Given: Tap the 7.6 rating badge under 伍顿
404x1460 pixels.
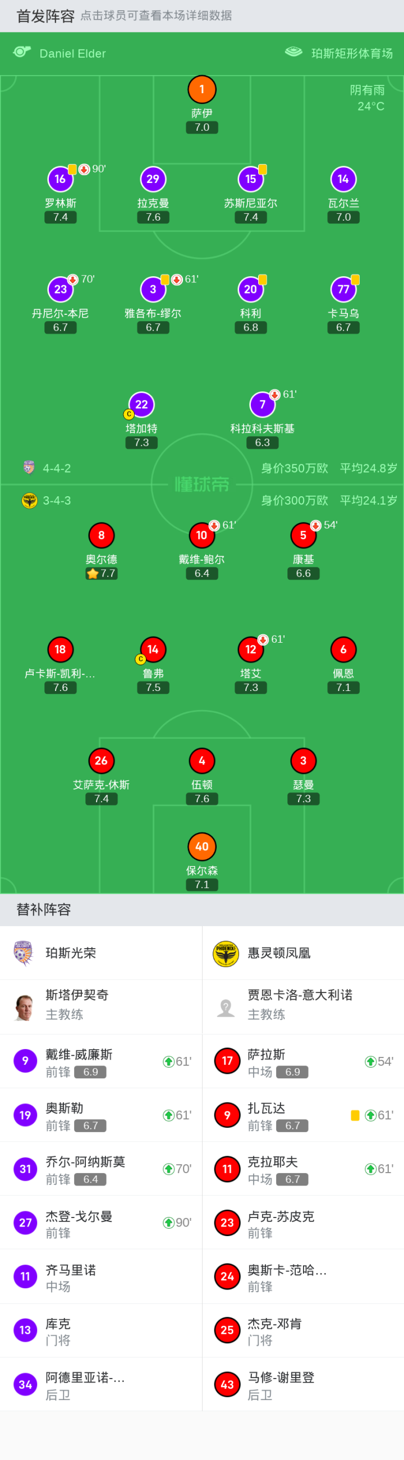Looking at the screenshot, I should tap(201, 798).
